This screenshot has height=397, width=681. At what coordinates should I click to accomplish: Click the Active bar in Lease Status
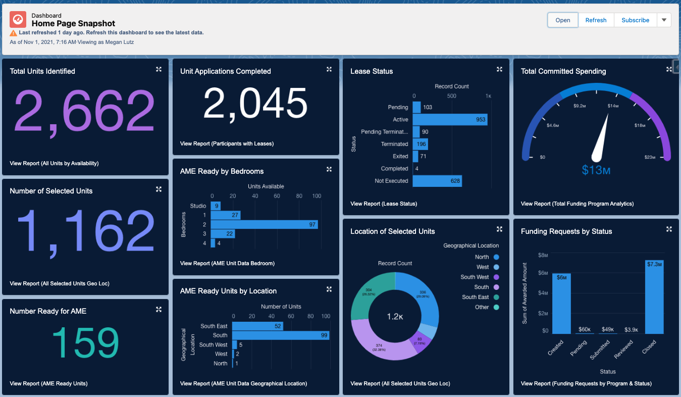(x=449, y=120)
